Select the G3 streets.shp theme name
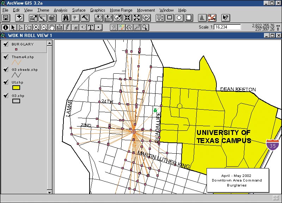 pos(25,69)
